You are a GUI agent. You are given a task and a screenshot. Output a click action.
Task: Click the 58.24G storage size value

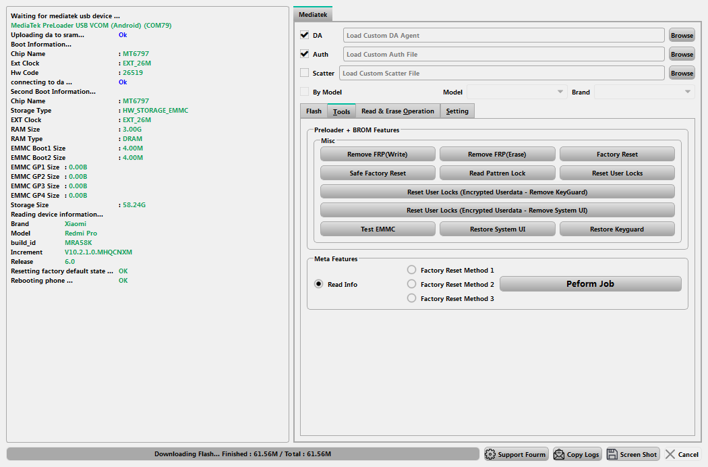(134, 204)
